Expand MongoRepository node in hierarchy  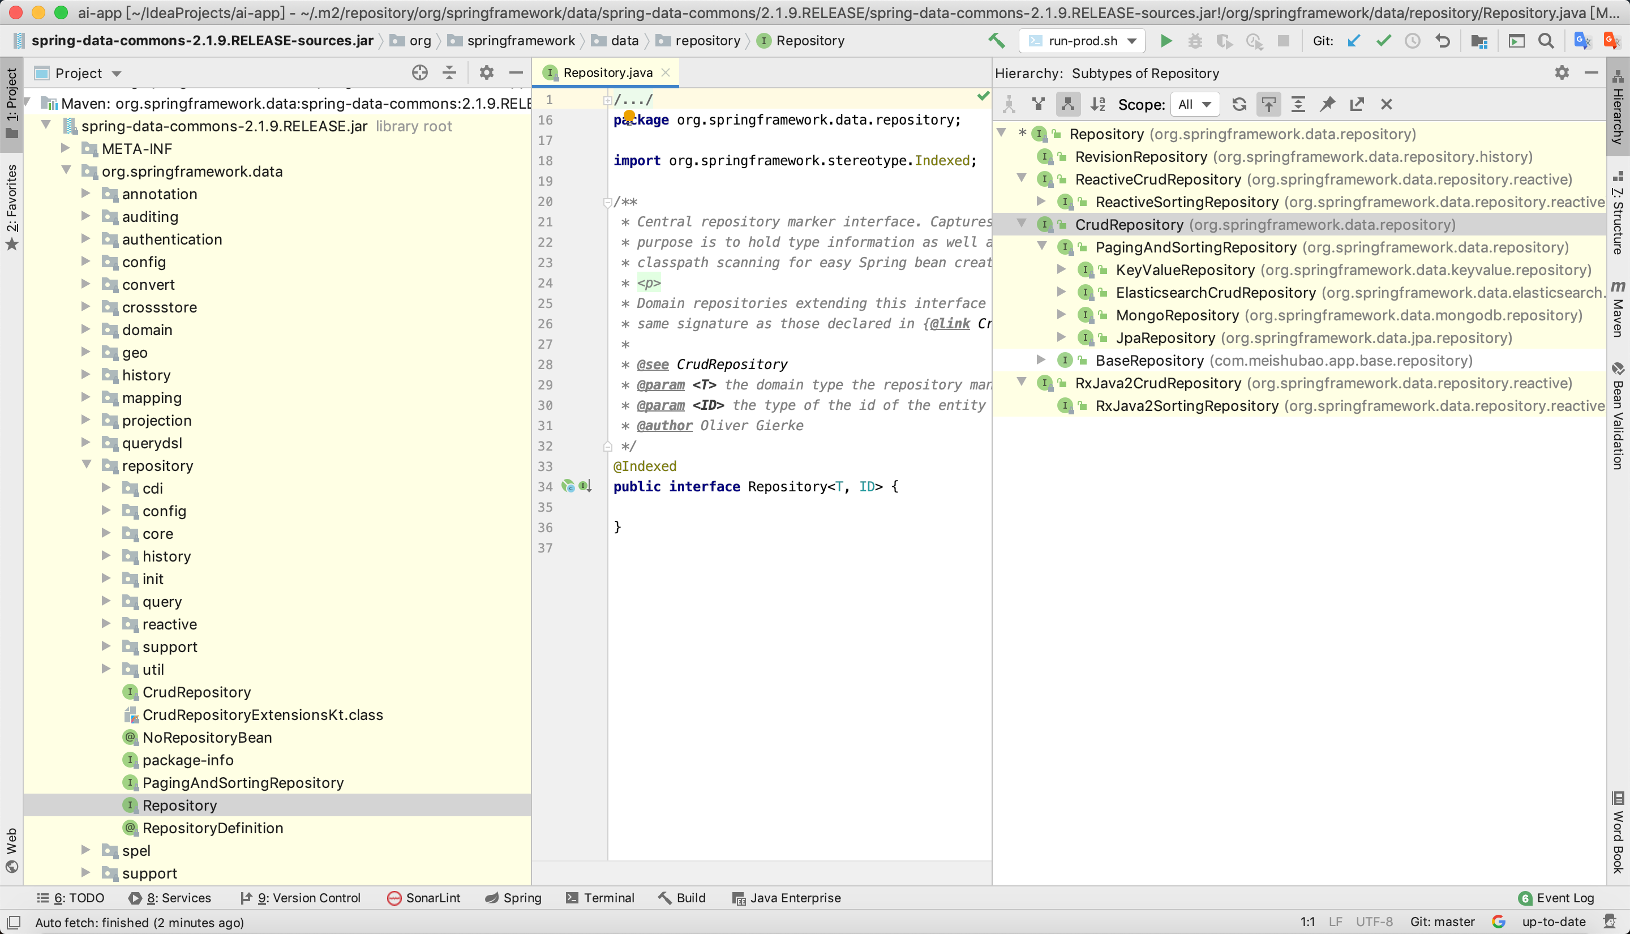(1062, 314)
